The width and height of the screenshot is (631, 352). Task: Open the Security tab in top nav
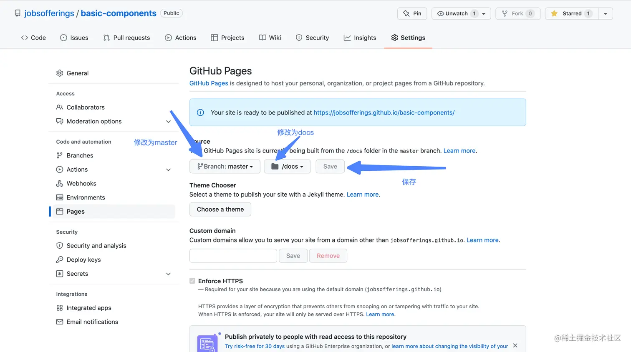tap(312, 37)
